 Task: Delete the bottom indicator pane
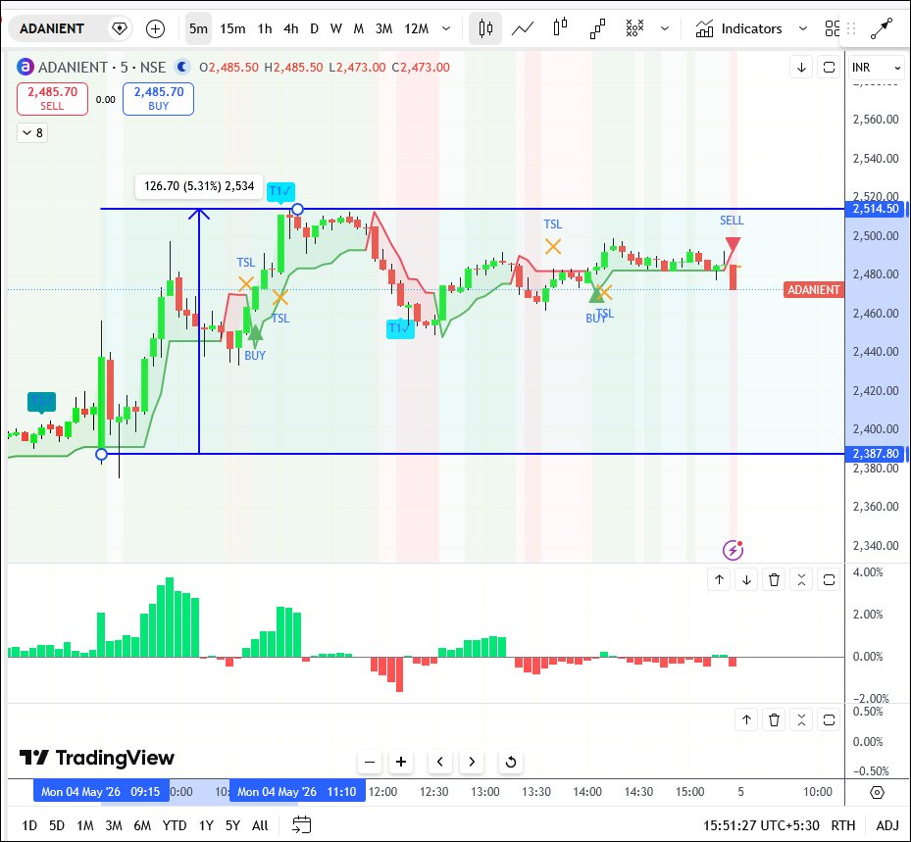pyautogui.click(x=774, y=720)
